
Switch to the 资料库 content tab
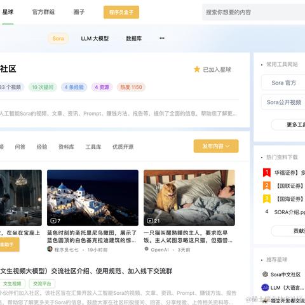[x=66, y=147]
